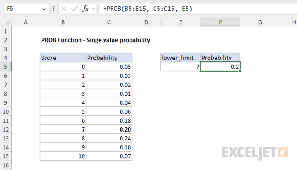The image size is (297, 170).
Task: Select probability cell 0.04
Action: pyautogui.click(x=109, y=102)
